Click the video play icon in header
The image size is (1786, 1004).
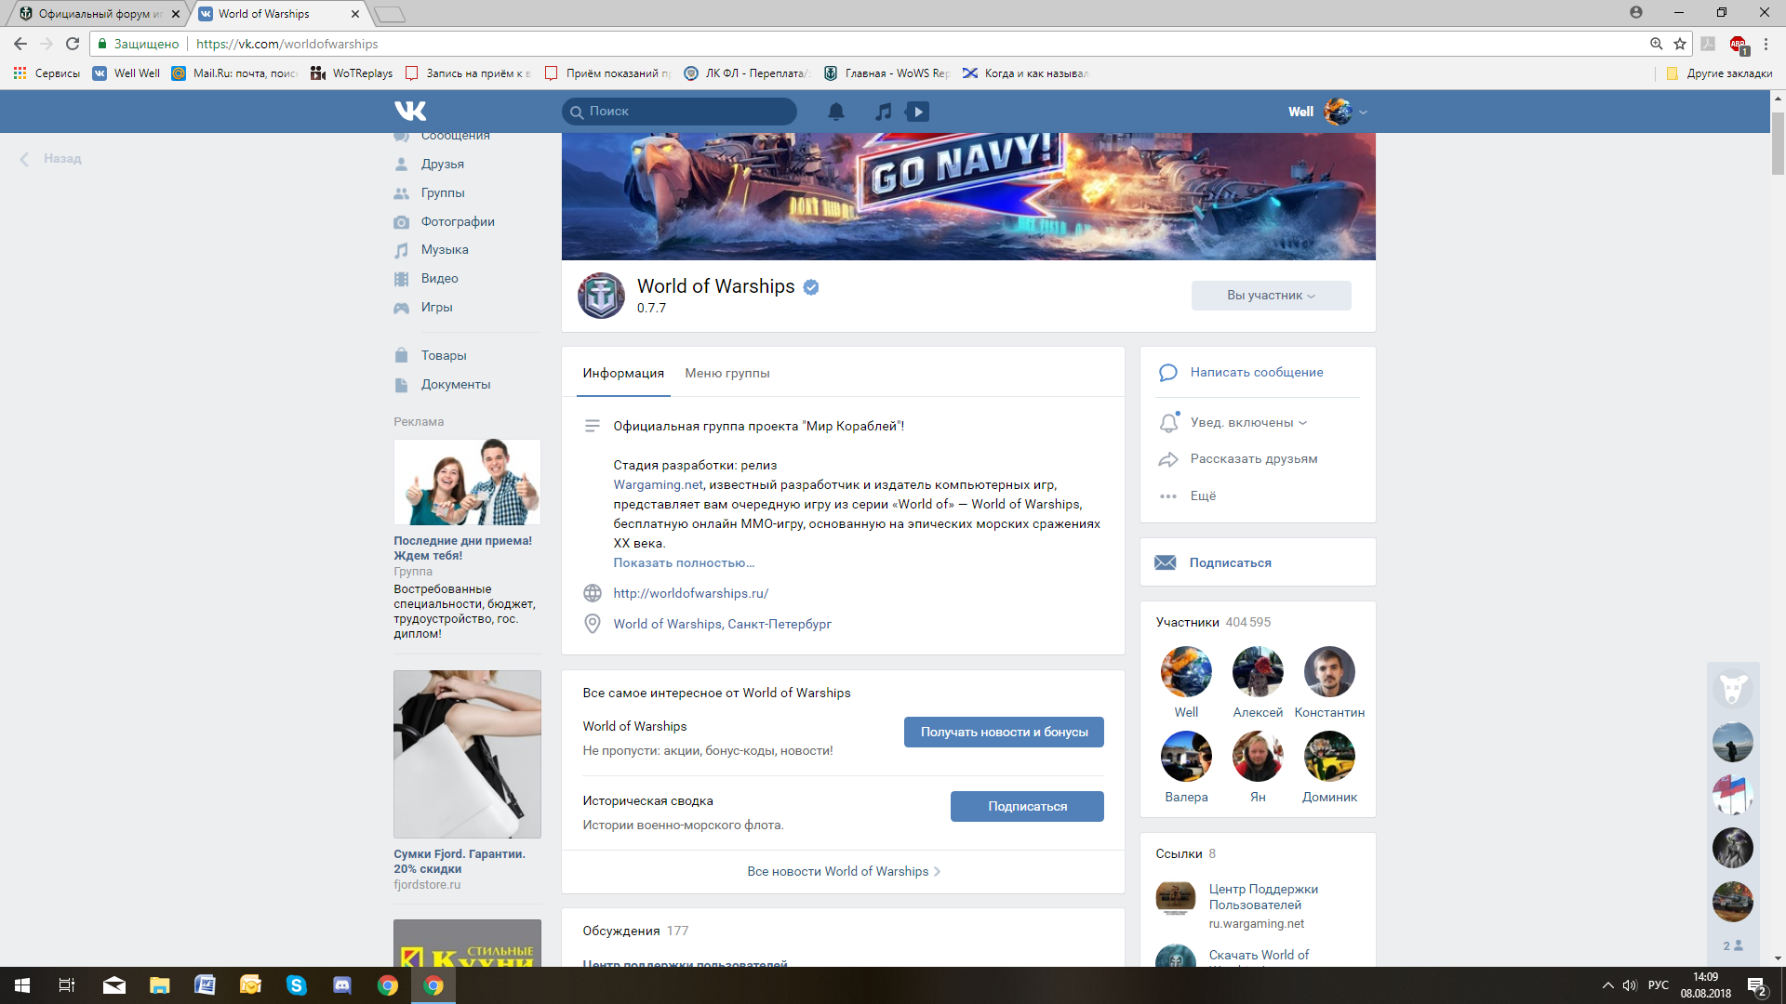pos(918,112)
